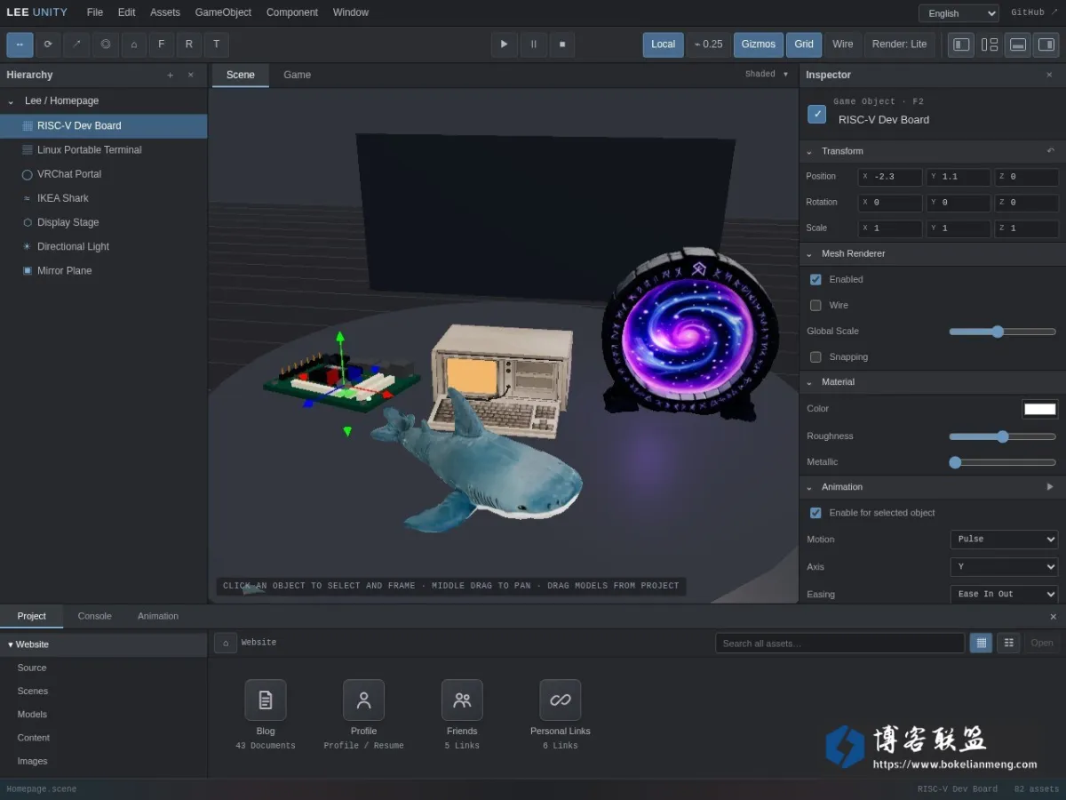Image resolution: width=1066 pixels, height=800 pixels.
Task: Toggle Enable for selected object checkbox
Action: coord(815,513)
